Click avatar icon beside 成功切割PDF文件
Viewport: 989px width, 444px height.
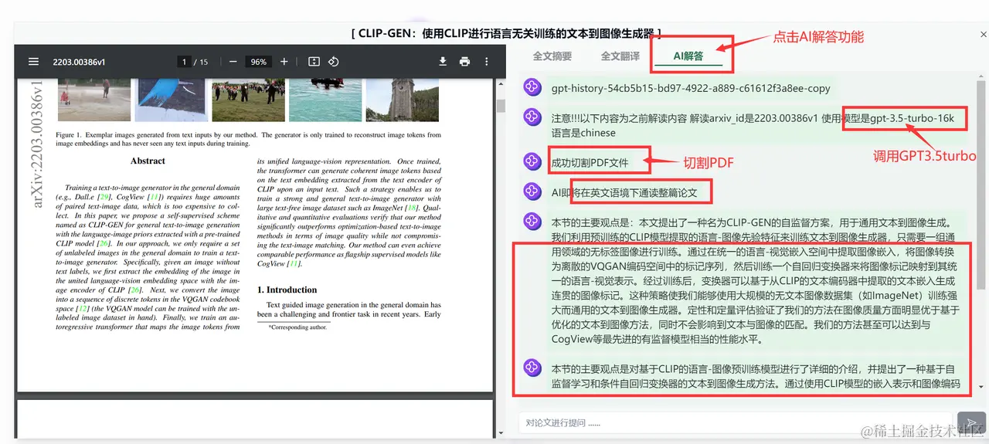coord(532,161)
